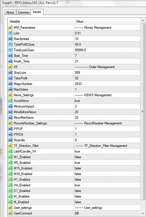
Task: Click the MaxSpread integer icon
Action: pos(10,39)
